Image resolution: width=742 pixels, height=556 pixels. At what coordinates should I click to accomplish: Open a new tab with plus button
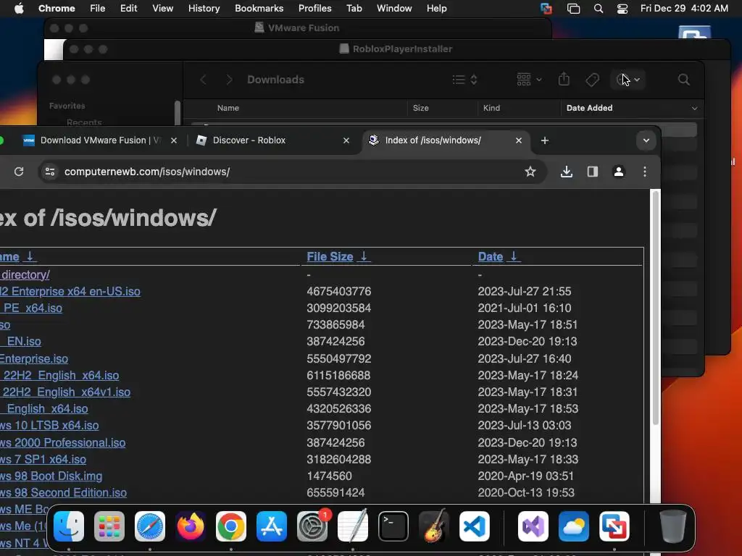tap(545, 140)
